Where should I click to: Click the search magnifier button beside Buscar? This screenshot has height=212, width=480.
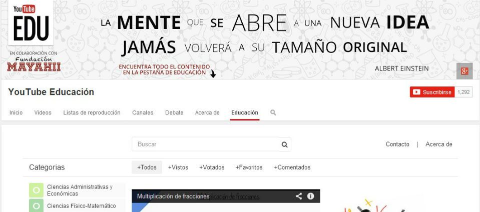284,144
